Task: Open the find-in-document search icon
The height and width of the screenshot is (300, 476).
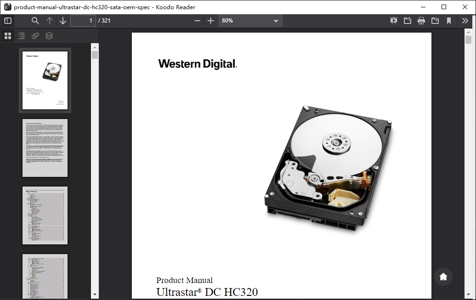Action: 35,21
